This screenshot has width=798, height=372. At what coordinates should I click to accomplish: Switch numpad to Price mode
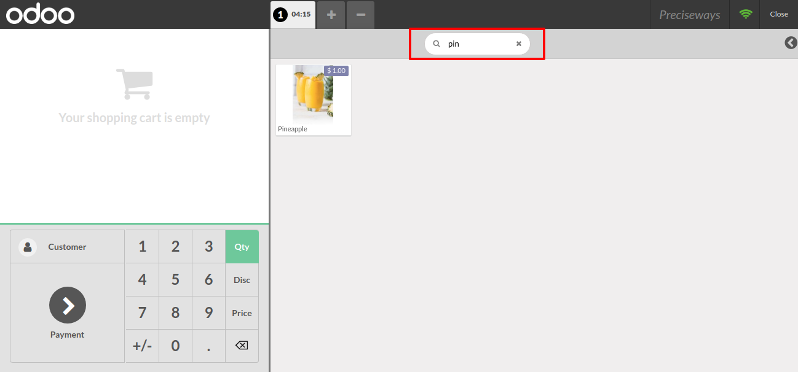pyautogui.click(x=242, y=313)
